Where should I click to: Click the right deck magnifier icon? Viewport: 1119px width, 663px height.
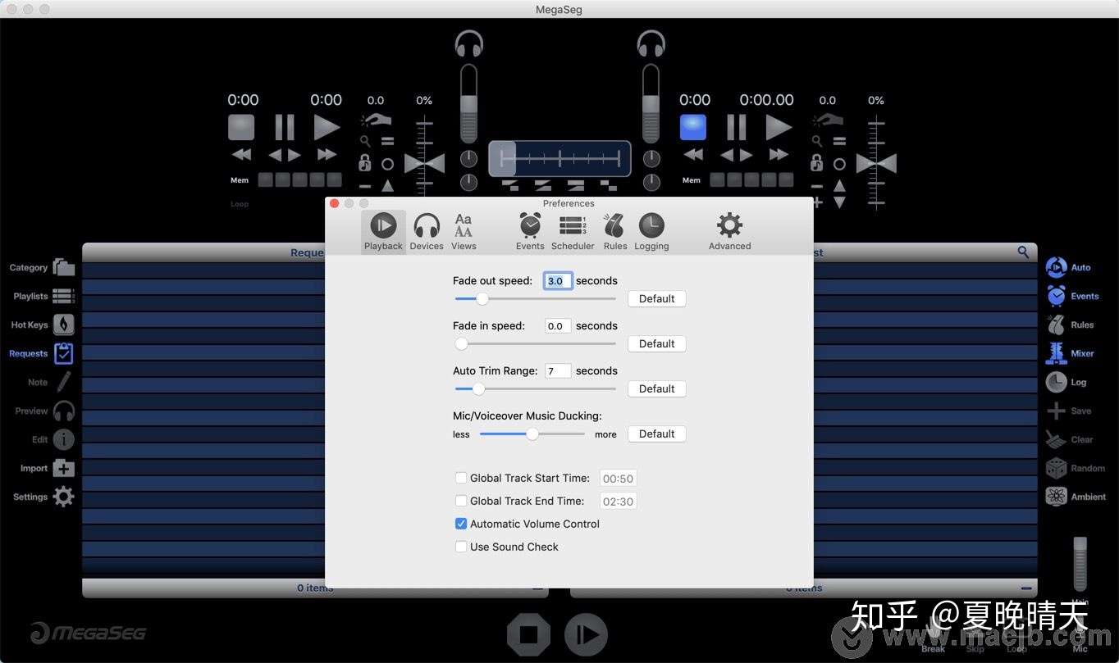816,141
